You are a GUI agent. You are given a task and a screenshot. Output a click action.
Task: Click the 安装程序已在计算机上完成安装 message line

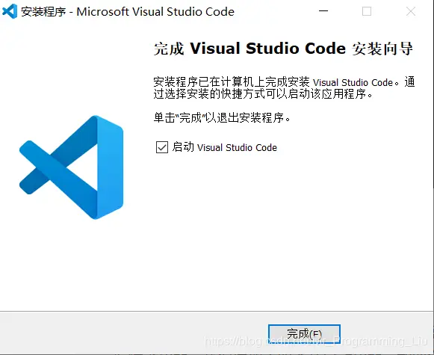[x=232, y=82]
